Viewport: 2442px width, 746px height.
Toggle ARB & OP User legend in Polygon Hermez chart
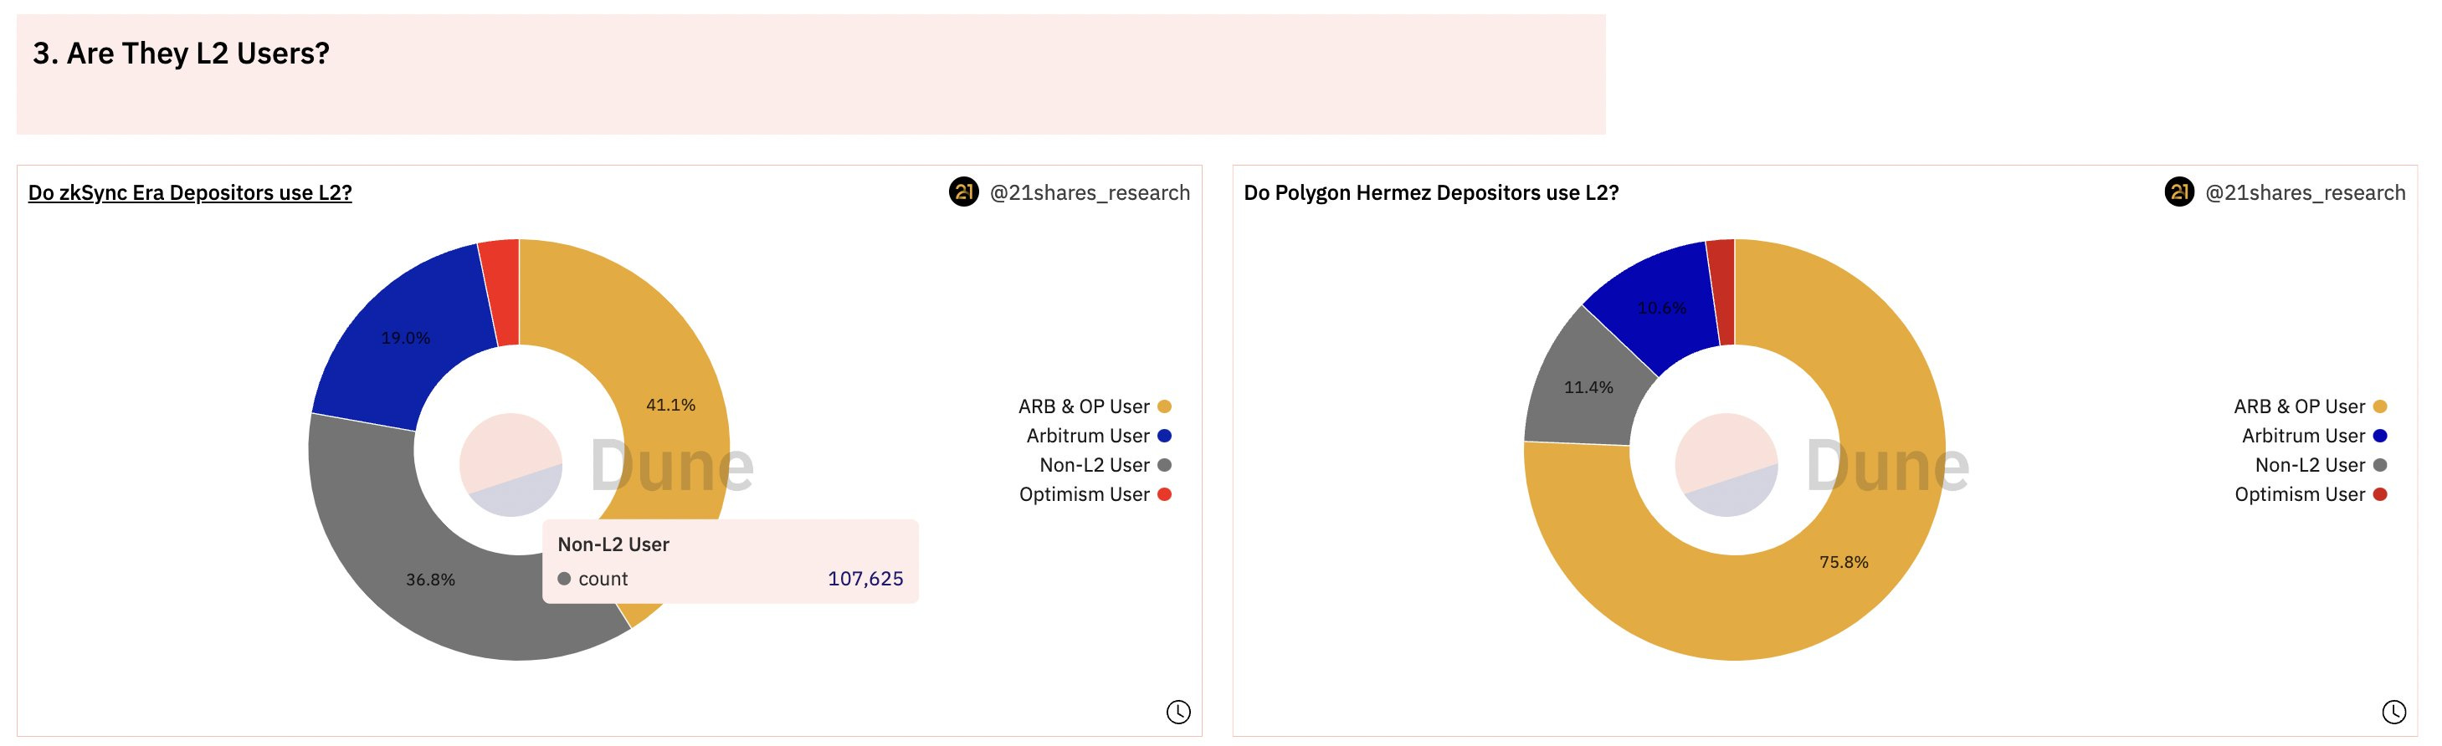[2311, 406]
